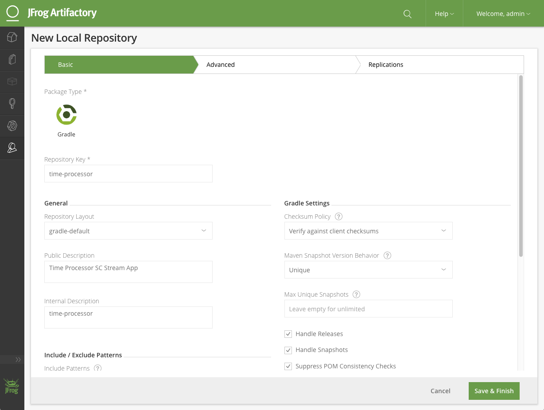Click Include / Exclude Patterns heading
The height and width of the screenshot is (410, 544).
(83, 355)
